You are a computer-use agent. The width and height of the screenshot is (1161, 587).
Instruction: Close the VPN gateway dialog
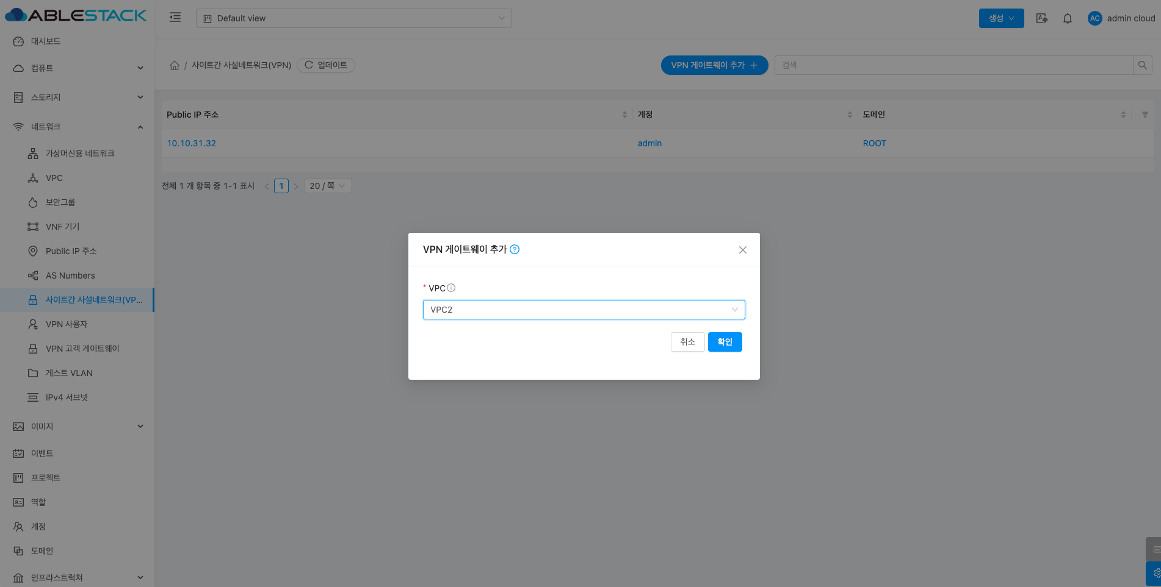pyautogui.click(x=743, y=250)
